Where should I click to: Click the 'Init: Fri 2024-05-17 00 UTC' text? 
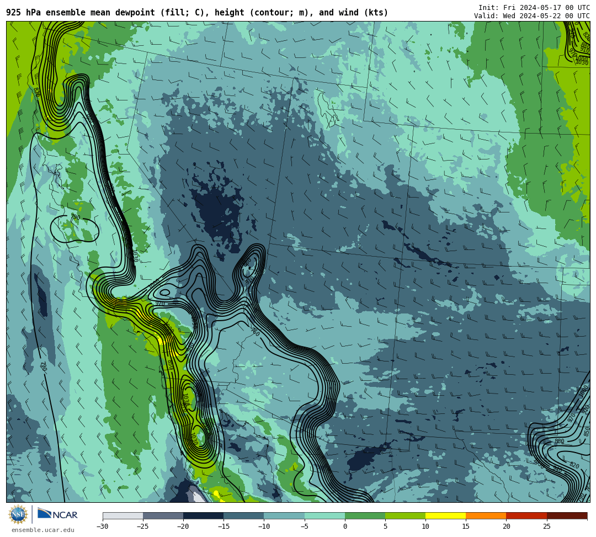(x=534, y=8)
